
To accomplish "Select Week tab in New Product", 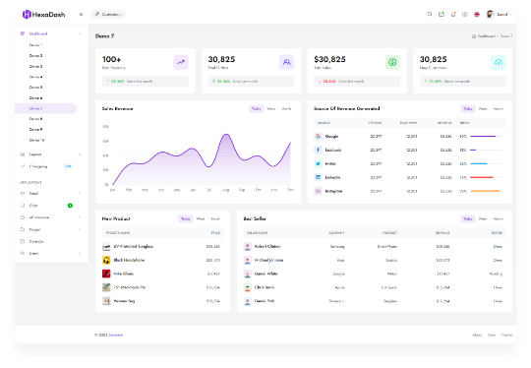I will tap(201, 218).
